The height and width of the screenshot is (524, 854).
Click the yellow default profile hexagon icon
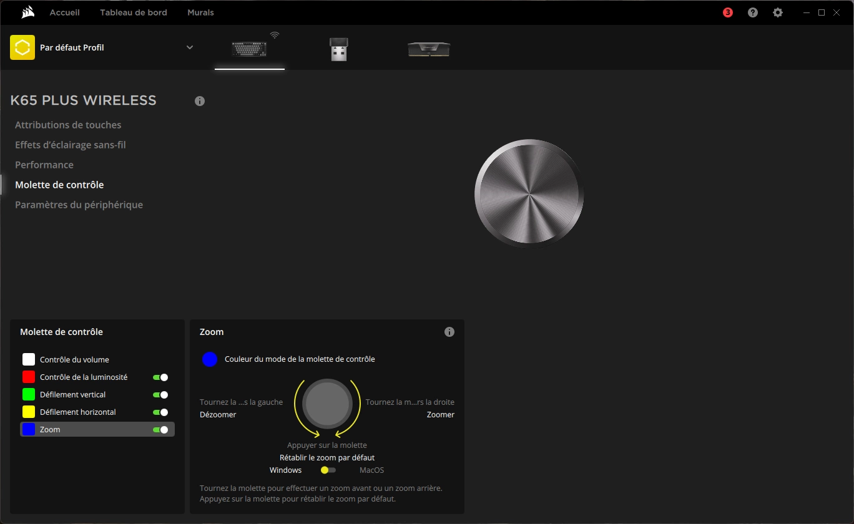click(22, 47)
